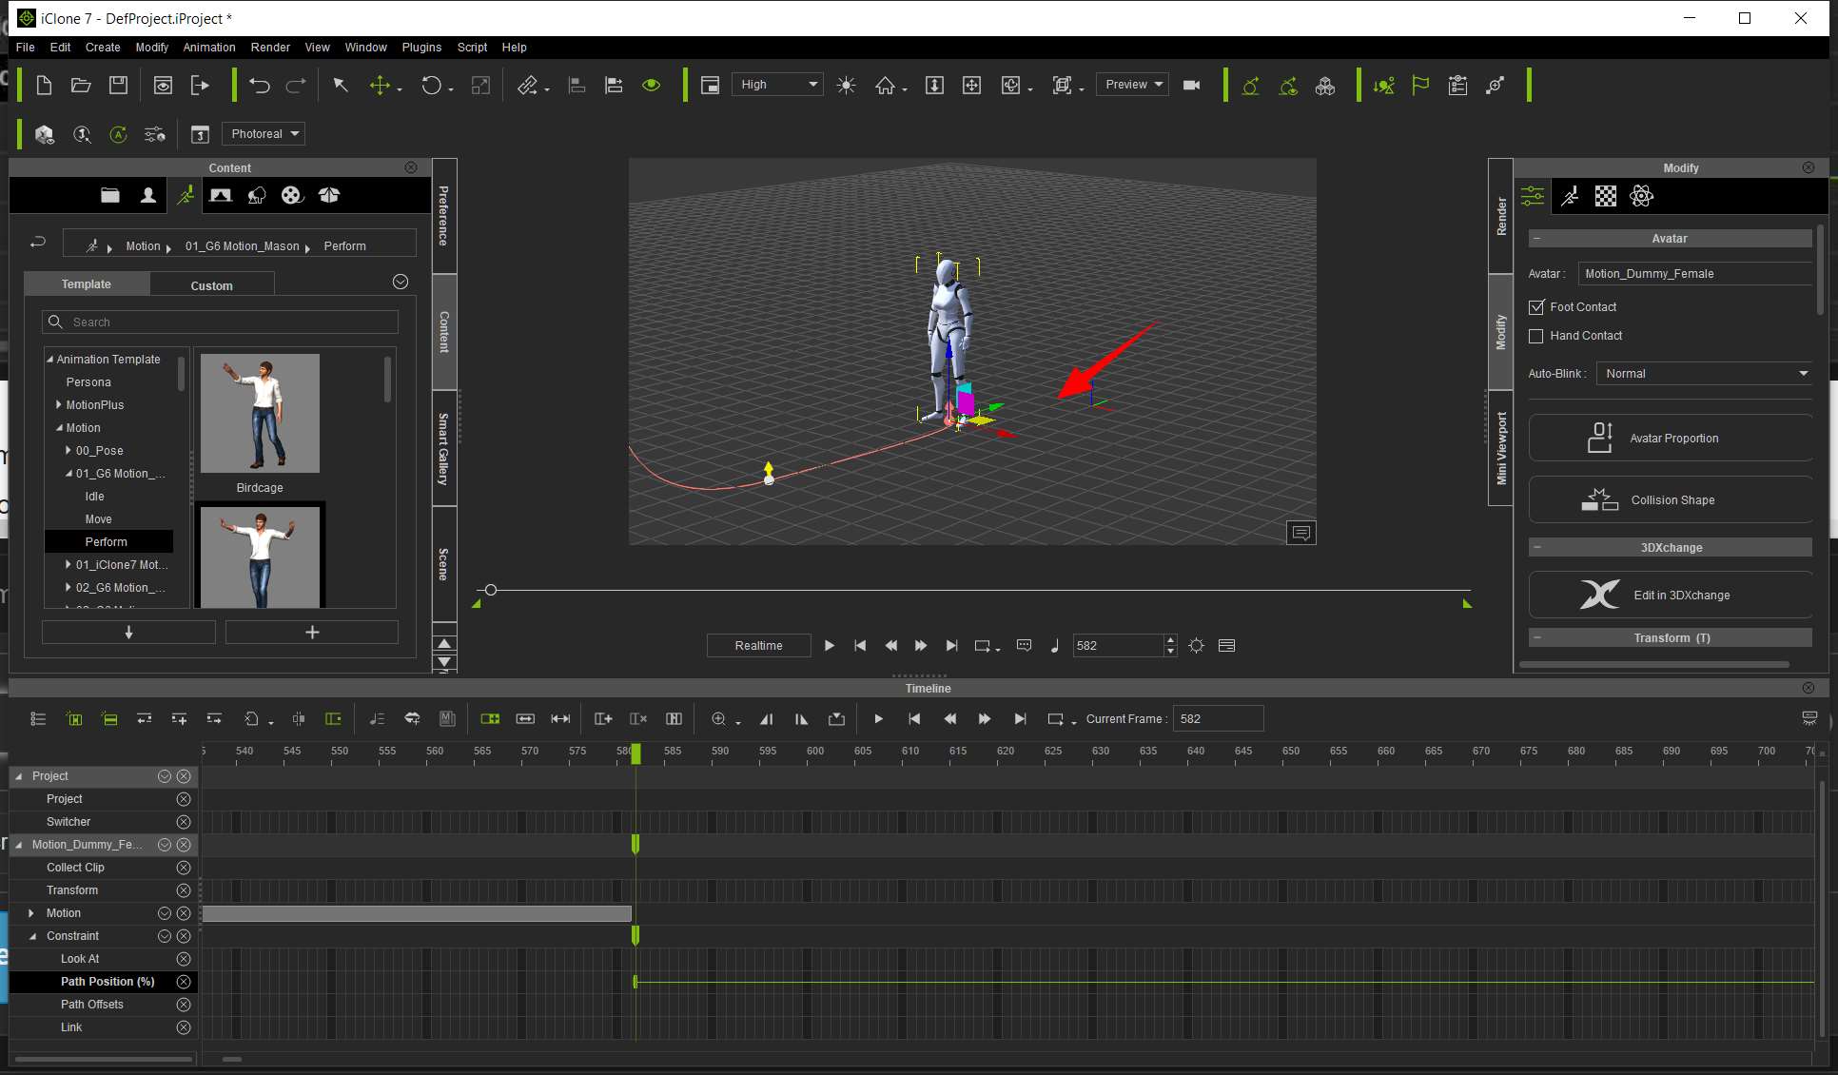Open the Motion tab in Modify panel
Viewport: 1838px width, 1075px height.
click(1570, 196)
